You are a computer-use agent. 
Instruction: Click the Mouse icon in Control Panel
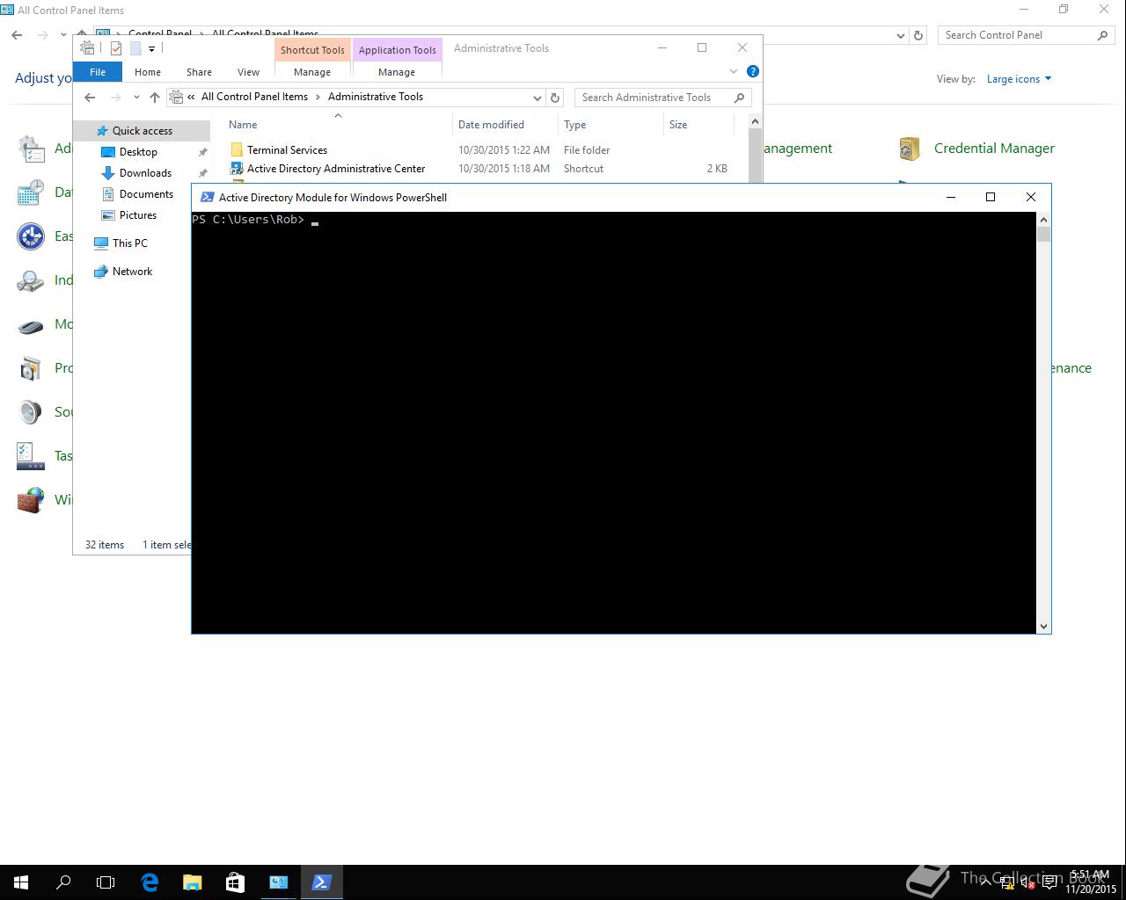point(31,326)
